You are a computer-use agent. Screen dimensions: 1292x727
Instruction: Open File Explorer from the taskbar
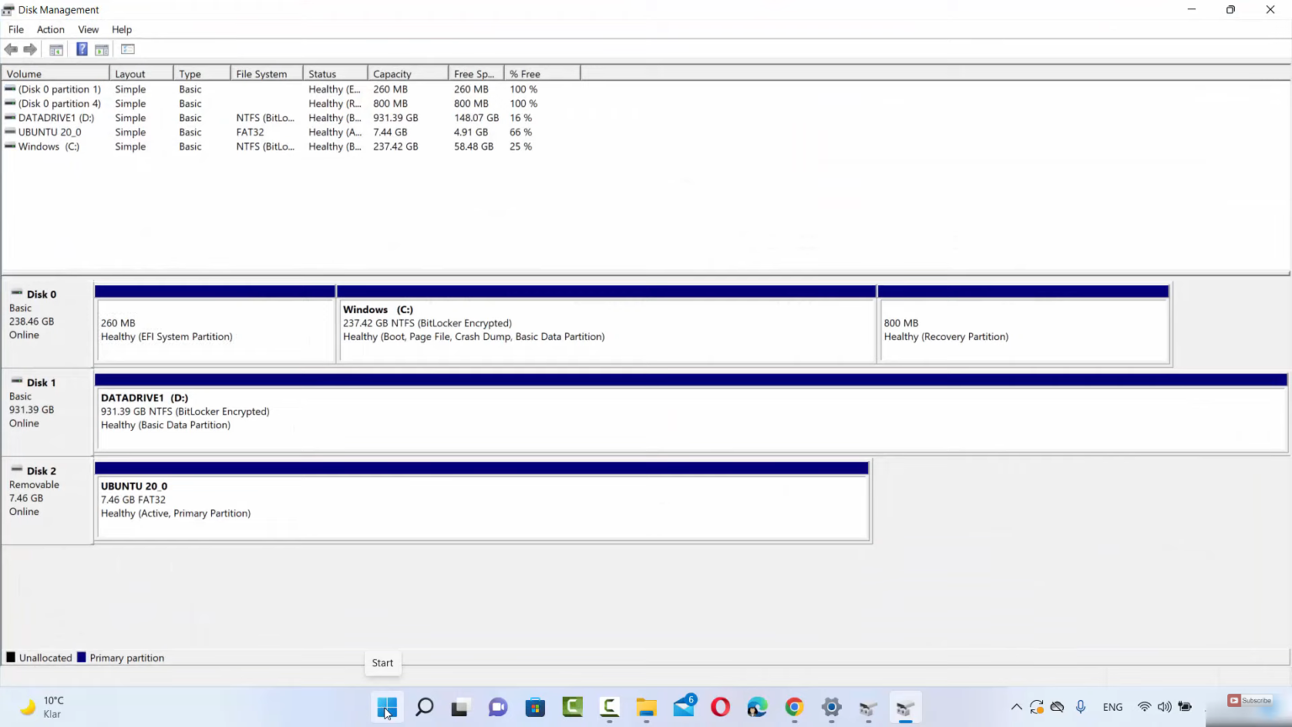pyautogui.click(x=646, y=708)
